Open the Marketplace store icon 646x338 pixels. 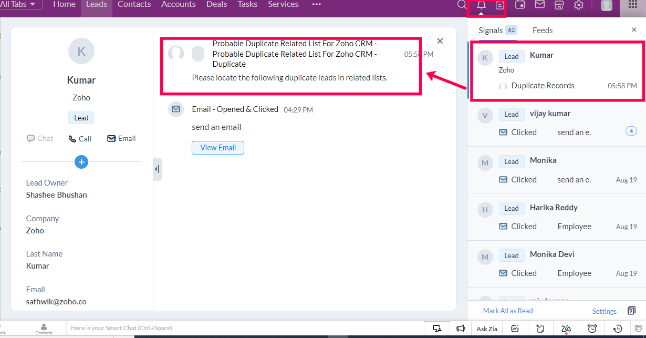click(559, 5)
